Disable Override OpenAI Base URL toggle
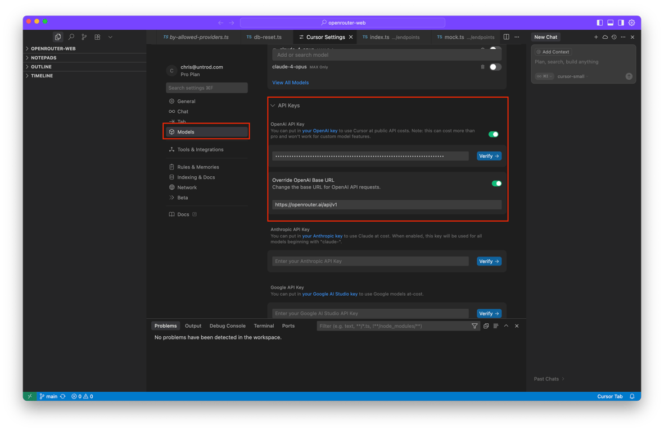 click(496, 184)
